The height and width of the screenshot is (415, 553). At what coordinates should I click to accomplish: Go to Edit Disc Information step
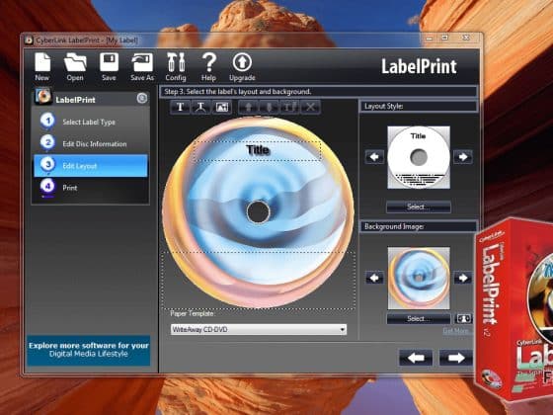pos(90,143)
